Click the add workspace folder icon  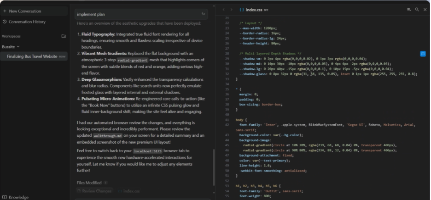point(64,36)
